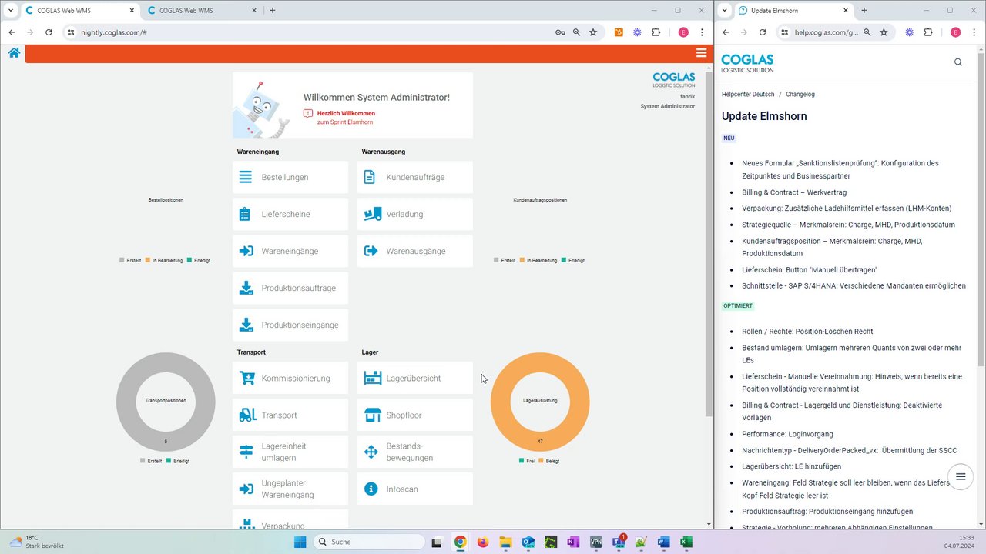986x554 pixels.
Task: Switch to second COGLAS Web WMS tab
Action: coord(202,11)
